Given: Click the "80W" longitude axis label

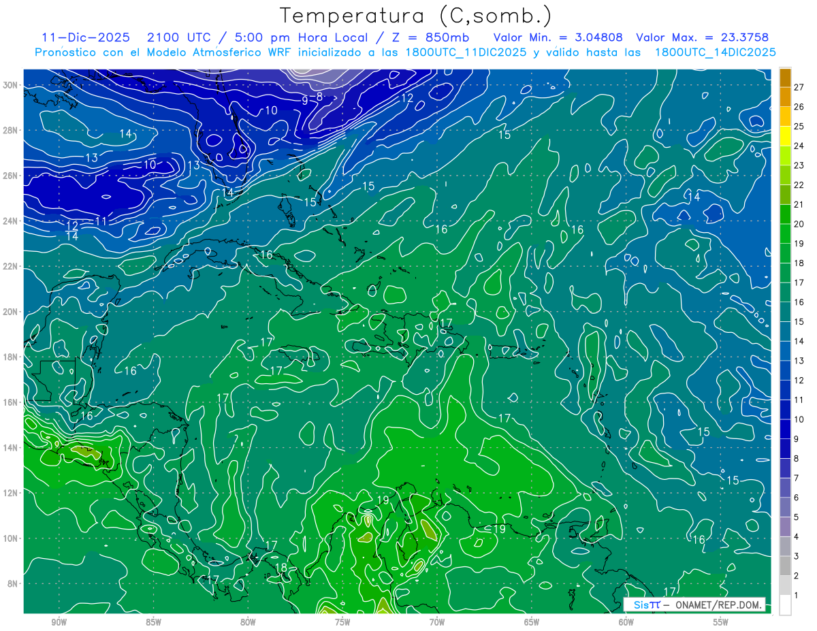Looking at the screenshot, I should [x=248, y=622].
